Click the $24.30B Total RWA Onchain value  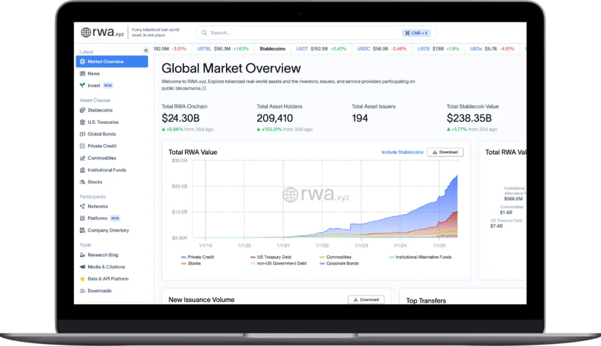click(x=181, y=118)
